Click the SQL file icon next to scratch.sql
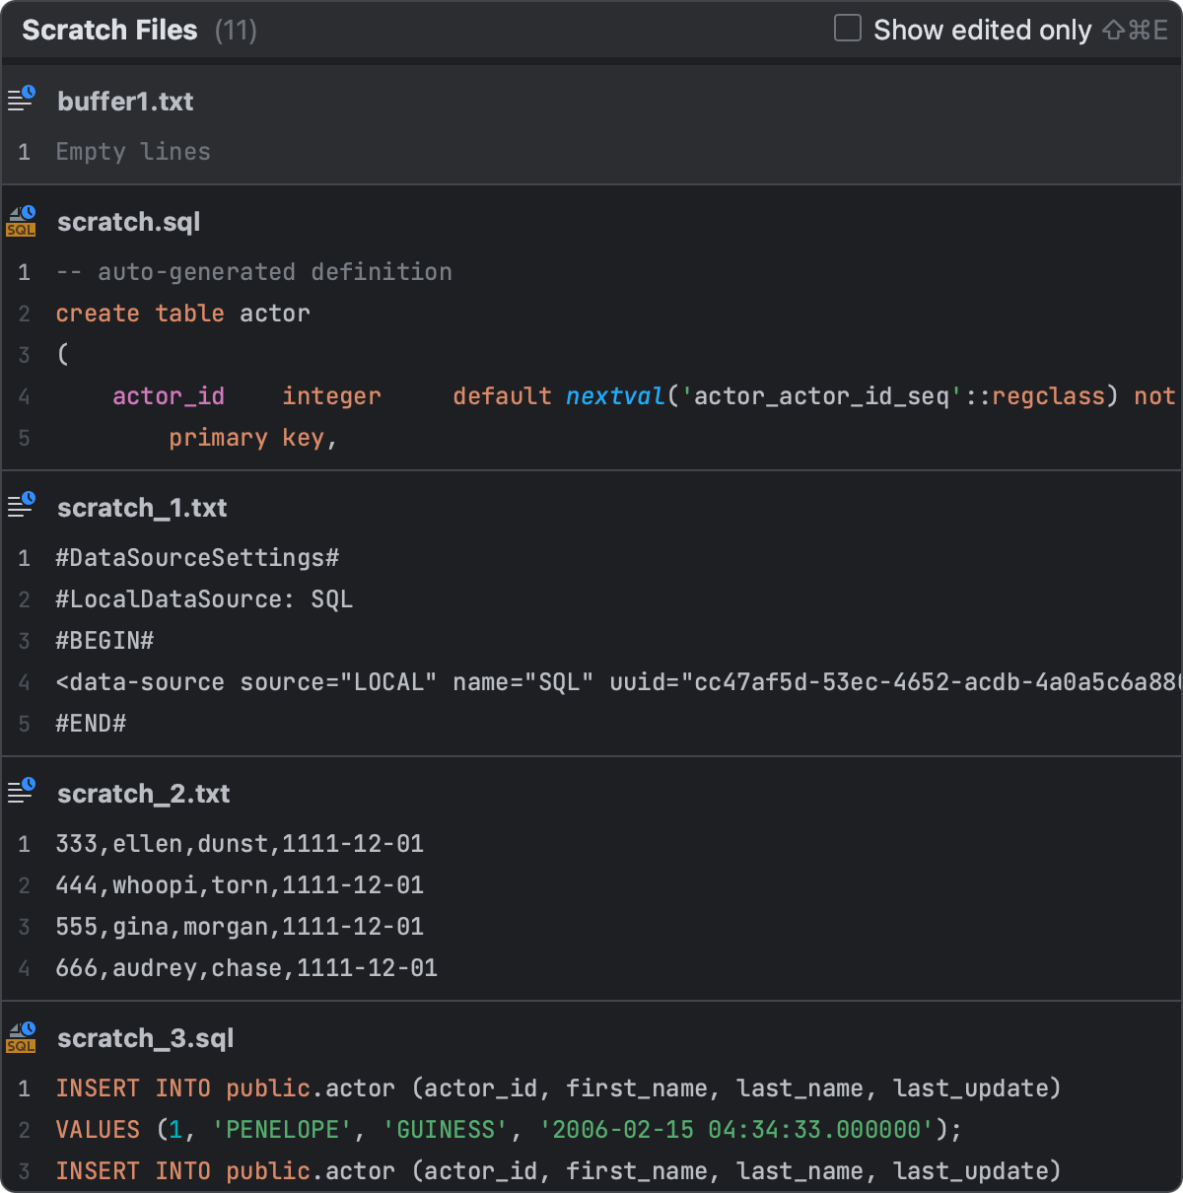The width and height of the screenshot is (1183, 1193). 20,221
